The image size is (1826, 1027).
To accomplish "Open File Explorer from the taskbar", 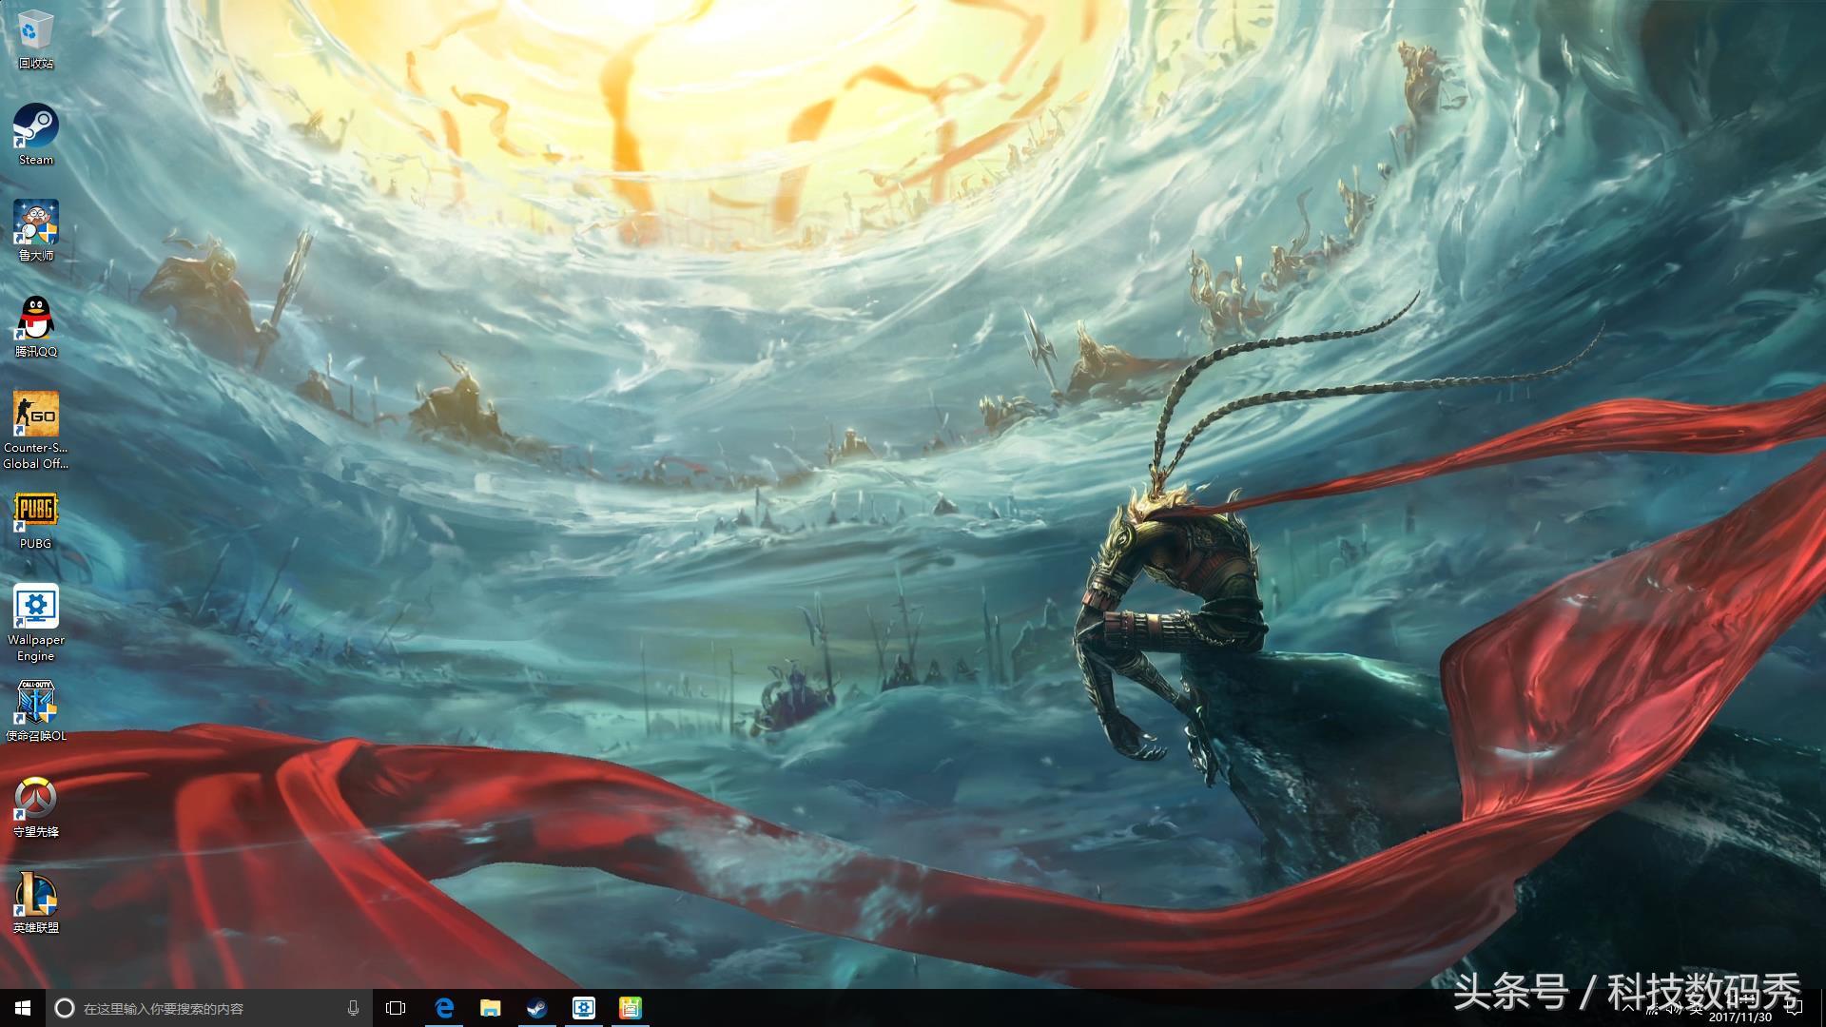I will (491, 1008).
